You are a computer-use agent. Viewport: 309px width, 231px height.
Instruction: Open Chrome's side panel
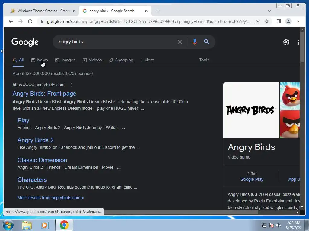pyautogui.click(x=279, y=21)
